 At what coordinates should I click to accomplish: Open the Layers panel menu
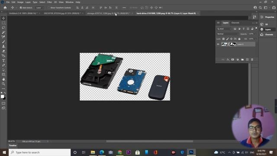pyautogui.click(x=257, y=23)
